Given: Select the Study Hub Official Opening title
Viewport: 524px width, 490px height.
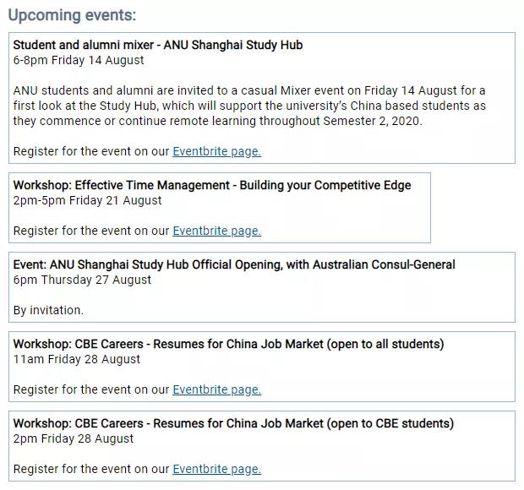Looking at the screenshot, I should point(234,264).
